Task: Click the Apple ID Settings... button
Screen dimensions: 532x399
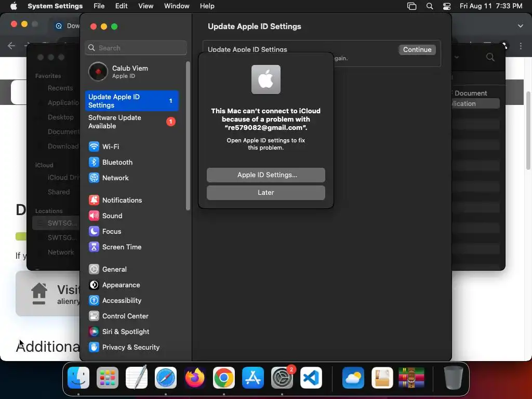Action: tap(265, 175)
